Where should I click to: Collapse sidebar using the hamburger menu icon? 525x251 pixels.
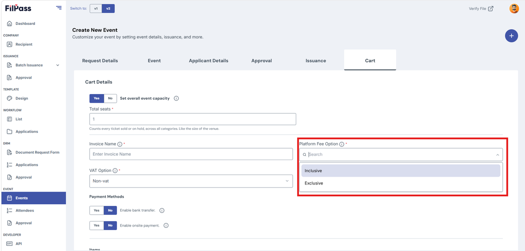point(59,8)
